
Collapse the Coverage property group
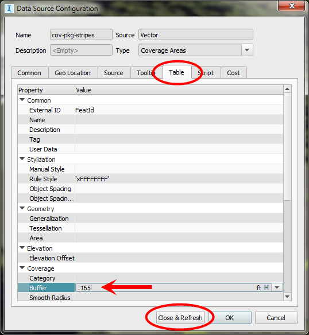22,268
